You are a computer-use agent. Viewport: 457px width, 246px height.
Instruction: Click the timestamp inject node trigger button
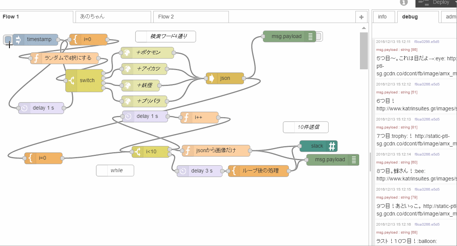click(x=8, y=40)
